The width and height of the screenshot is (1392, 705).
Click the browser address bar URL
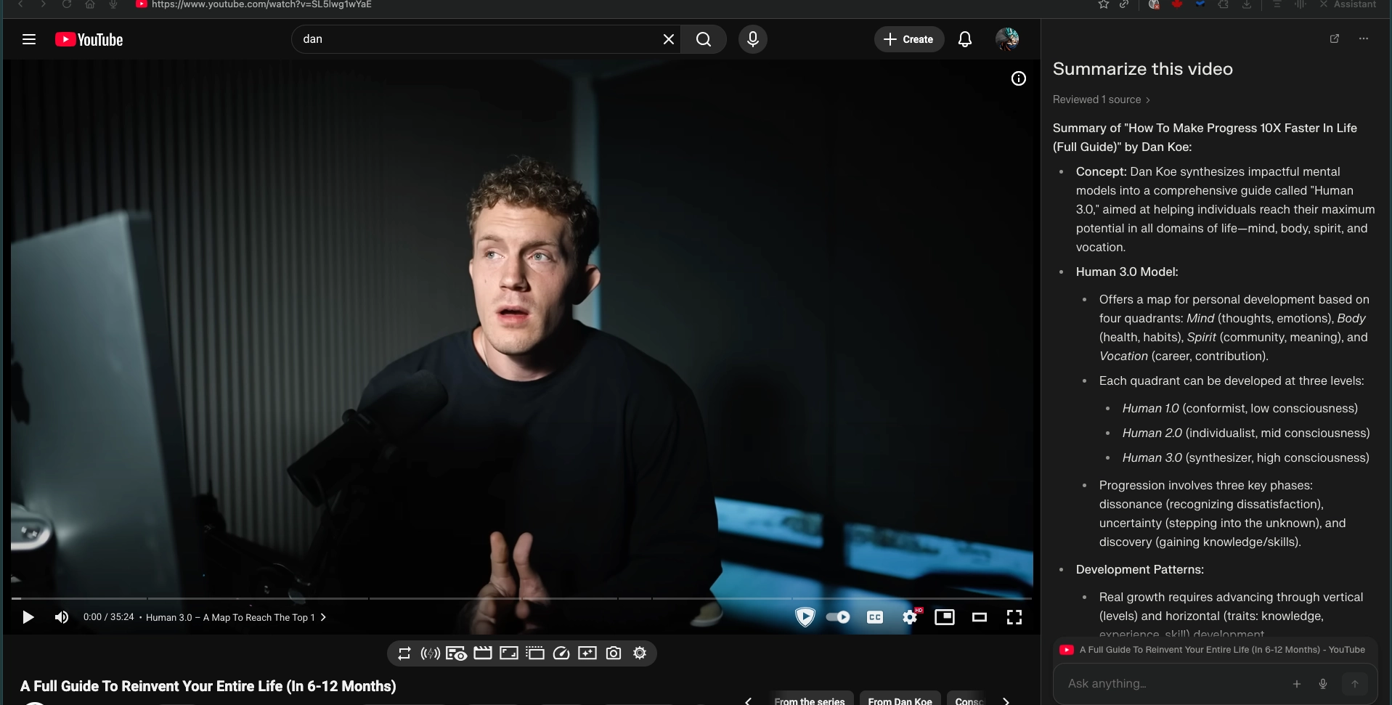point(262,4)
